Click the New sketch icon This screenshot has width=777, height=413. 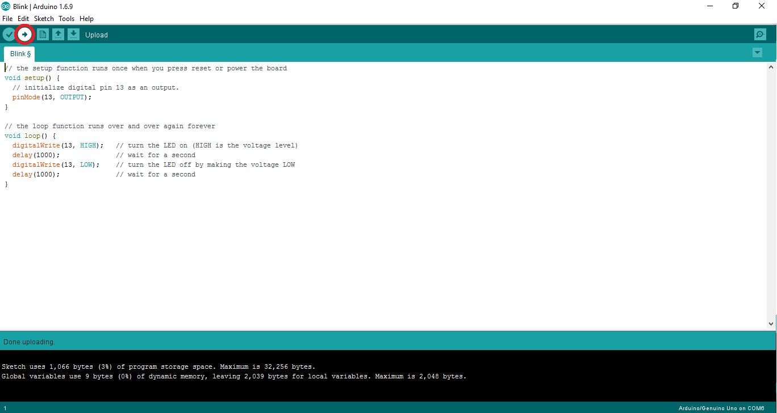(x=43, y=34)
